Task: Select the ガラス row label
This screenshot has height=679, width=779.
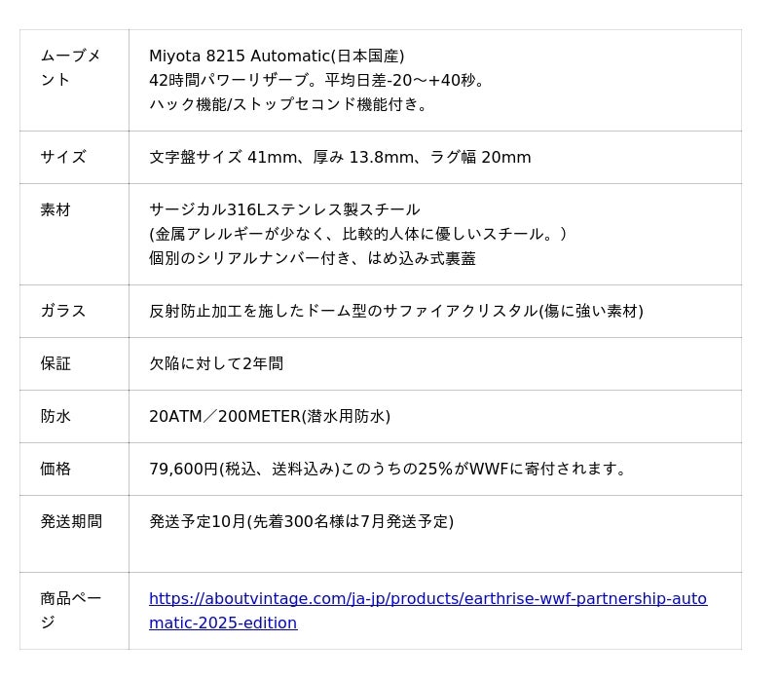Action: [x=63, y=312]
